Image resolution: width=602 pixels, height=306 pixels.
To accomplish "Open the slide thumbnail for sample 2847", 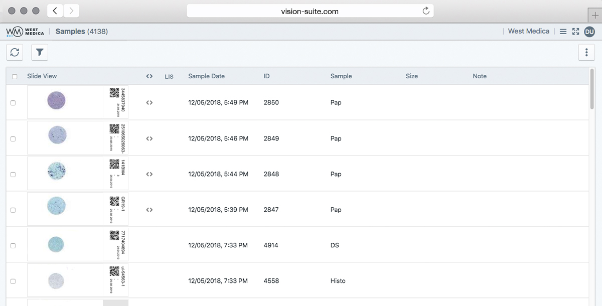I will 78,210.
